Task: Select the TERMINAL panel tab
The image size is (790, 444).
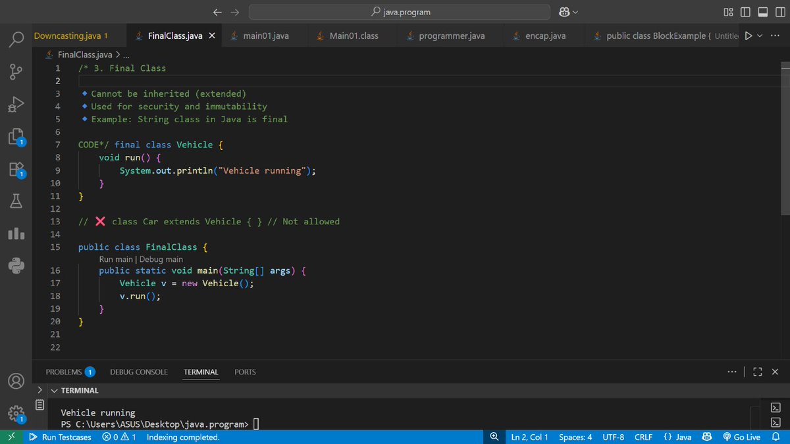Action: coord(201,372)
